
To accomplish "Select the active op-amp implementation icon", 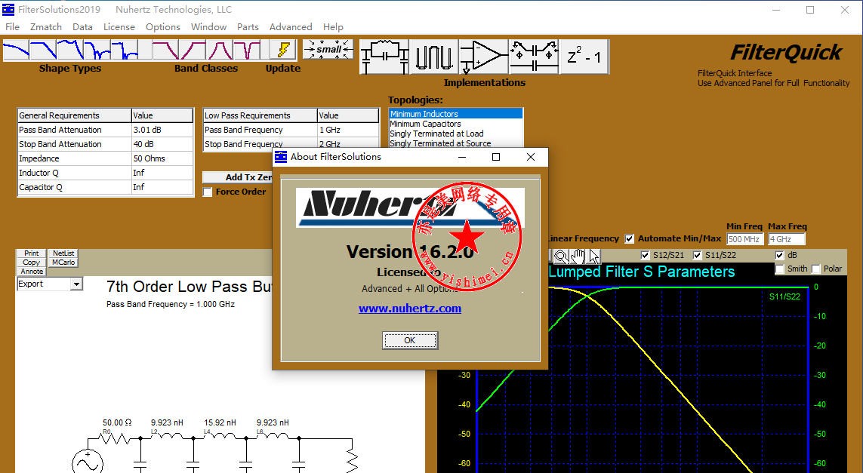I will [x=484, y=57].
